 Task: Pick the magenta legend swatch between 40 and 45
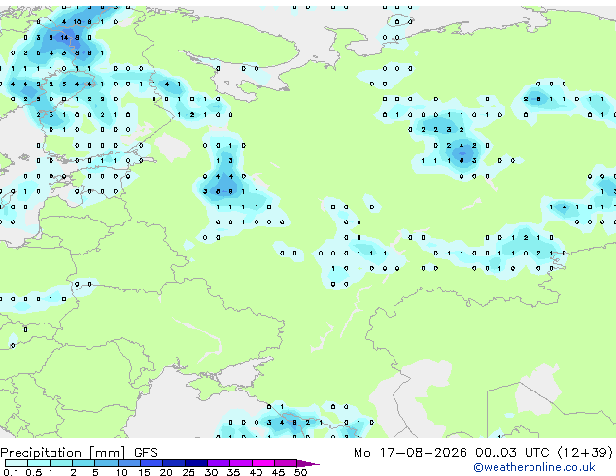coord(263,463)
